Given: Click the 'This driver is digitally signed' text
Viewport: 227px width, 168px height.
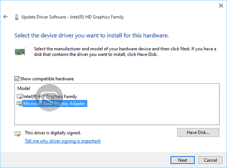Looking at the screenshot, I should (x=53, y=133).
